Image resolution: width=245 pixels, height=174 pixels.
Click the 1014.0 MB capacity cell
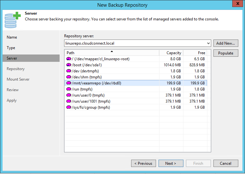(x=172, y=65)
